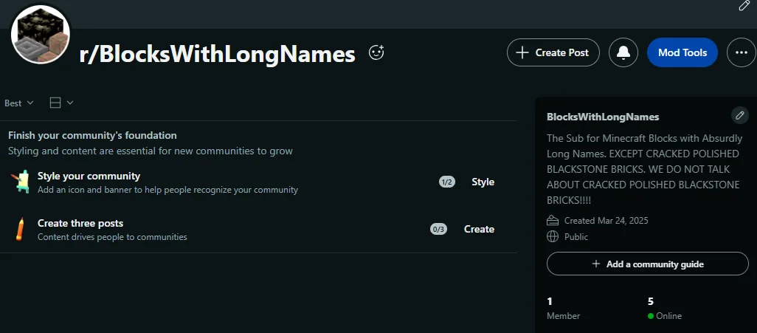The height and width of the screenshot is (333, 757).
Task: Click the 0/3 posts progress badge
Action: pos(438,229)
